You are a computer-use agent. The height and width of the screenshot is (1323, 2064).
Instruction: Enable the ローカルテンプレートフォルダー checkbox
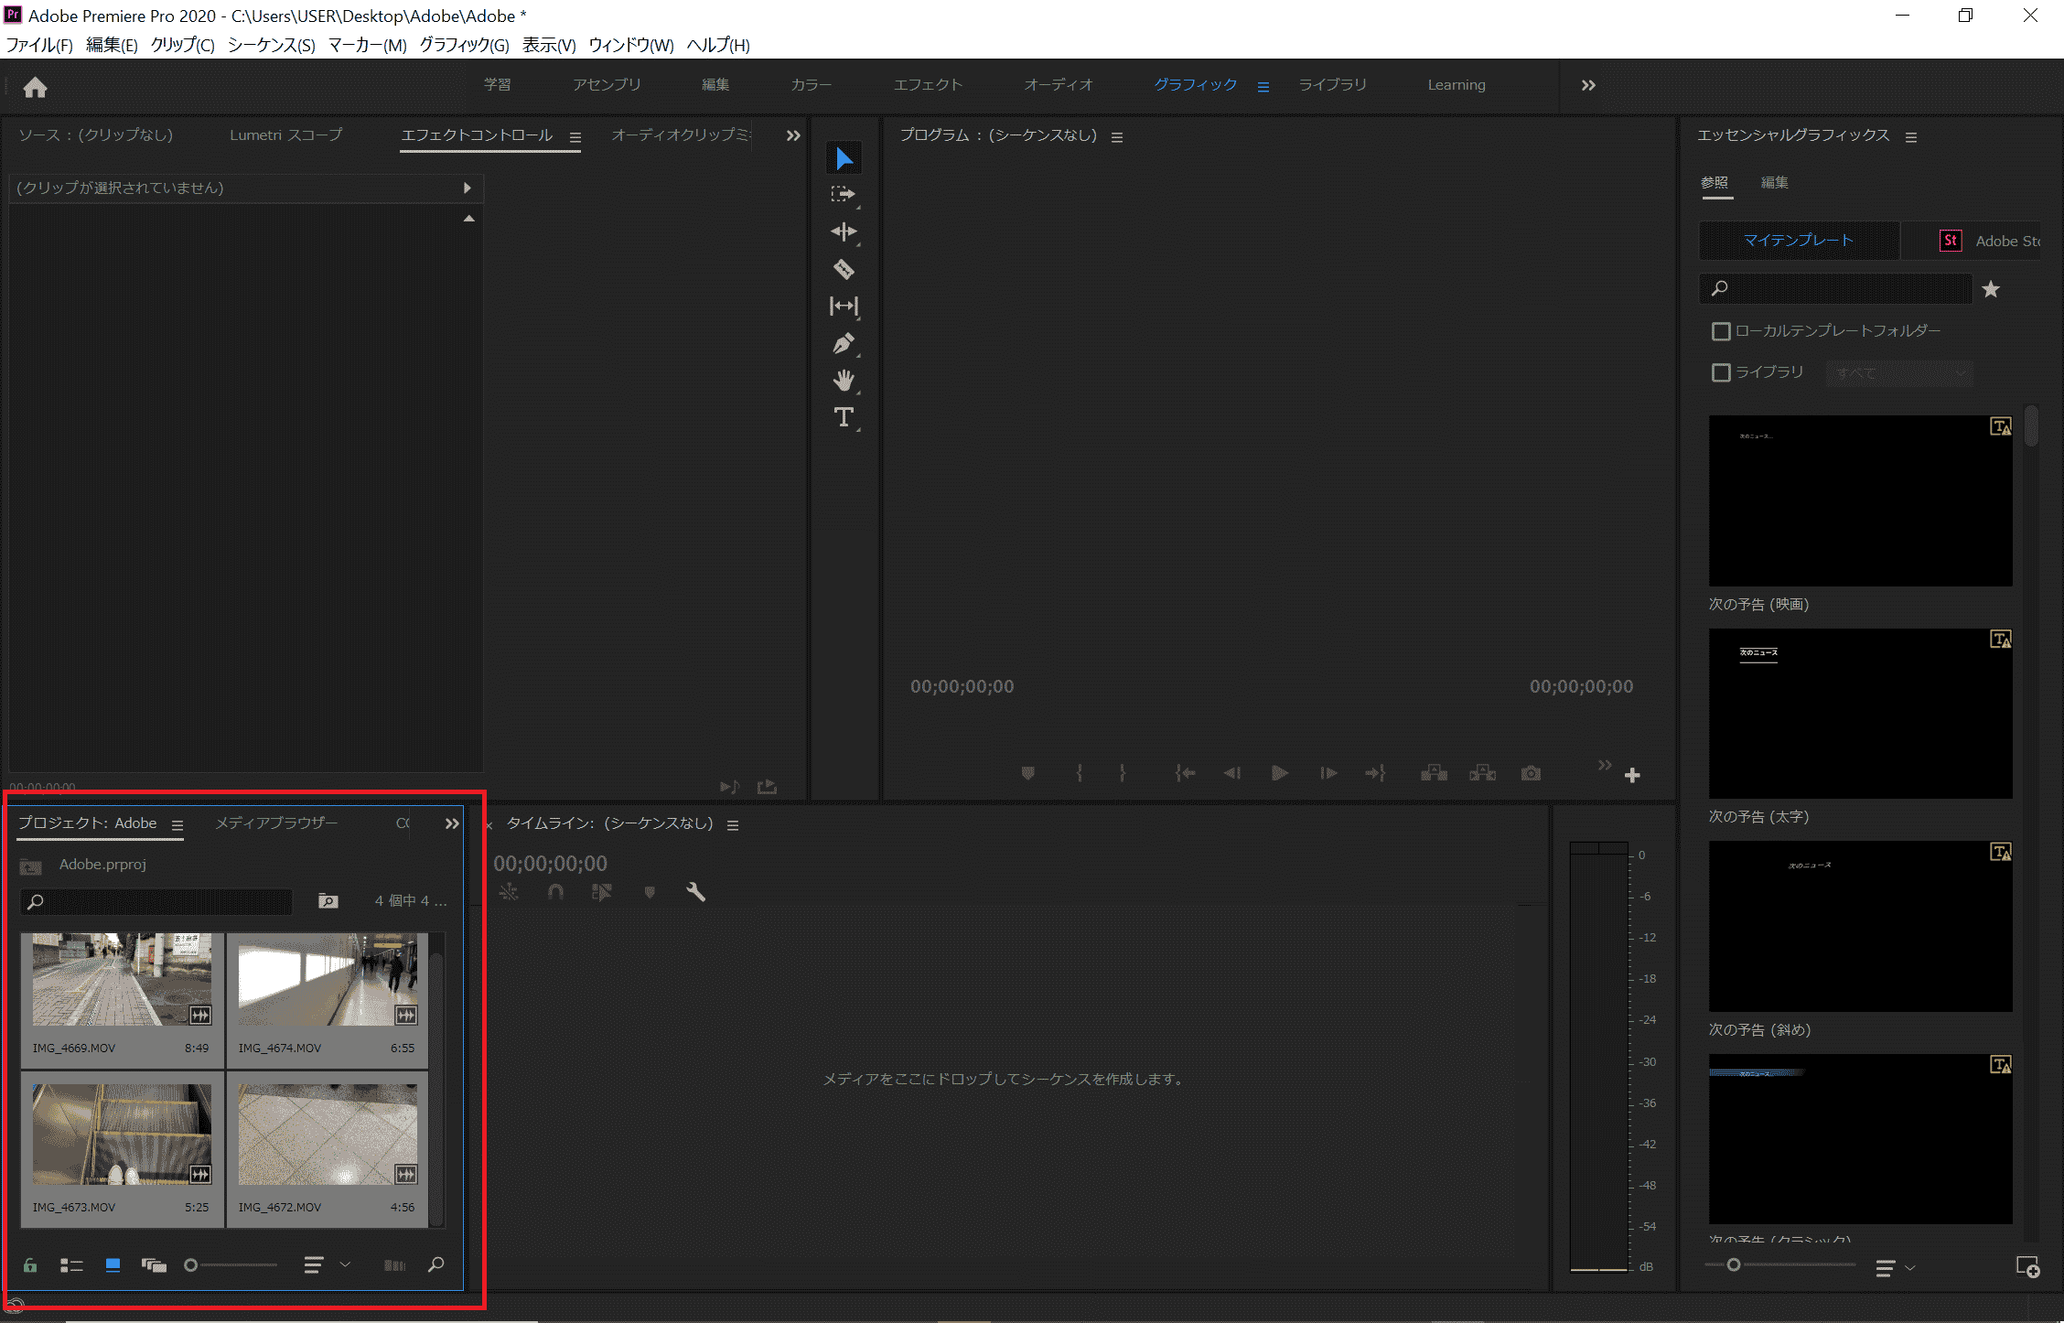pyautogui.click(x=1721, y=331)
